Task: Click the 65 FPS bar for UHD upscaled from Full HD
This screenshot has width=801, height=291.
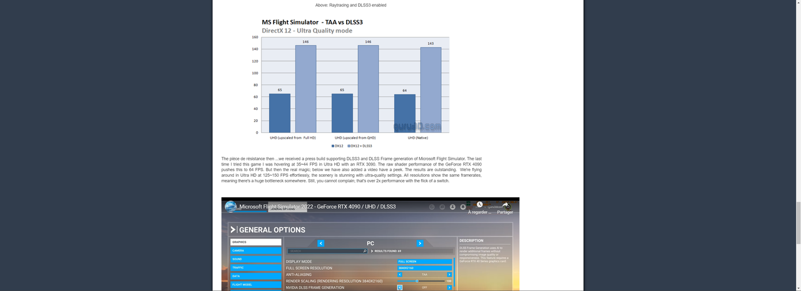Action: click(x=280, y=113)
